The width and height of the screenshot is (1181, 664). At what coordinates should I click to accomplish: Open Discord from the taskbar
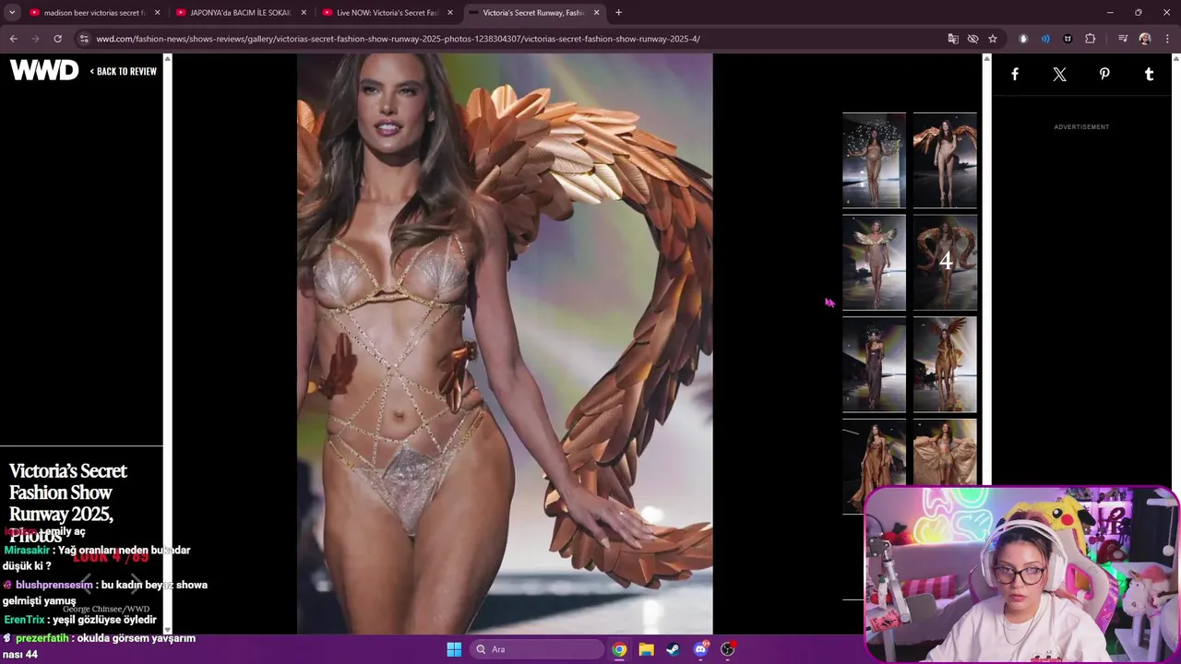coord(700,649)
